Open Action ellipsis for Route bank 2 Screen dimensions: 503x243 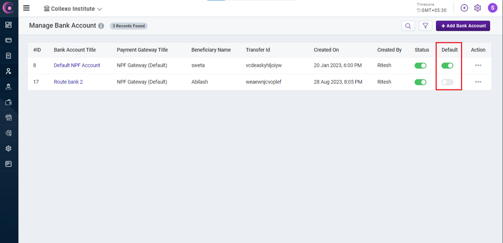click(x=478, y=82)
